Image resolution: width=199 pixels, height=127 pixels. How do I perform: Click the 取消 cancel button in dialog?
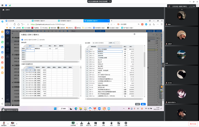[137, 104]
